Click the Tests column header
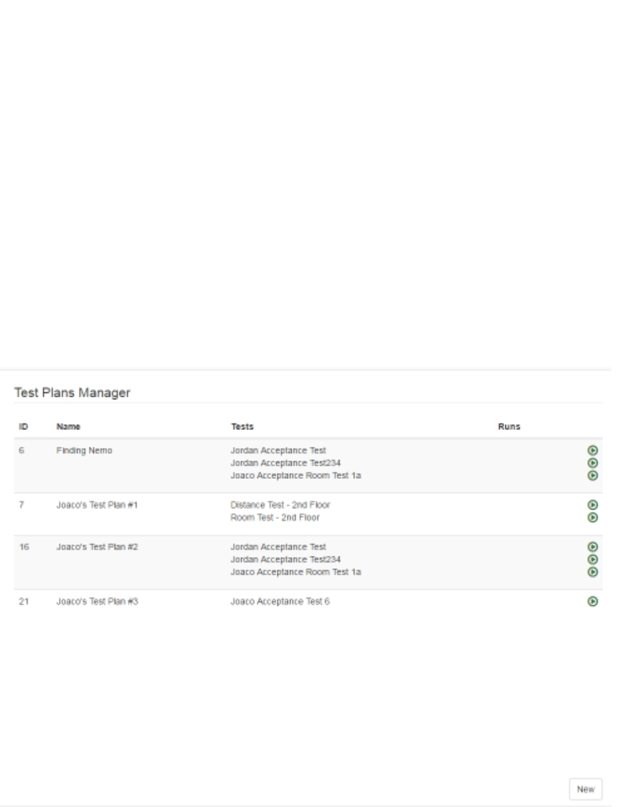The height and width of the screenshot is (807, 619). [242, 427]
